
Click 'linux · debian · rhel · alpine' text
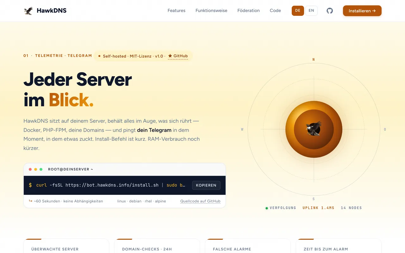pos(142,201)
